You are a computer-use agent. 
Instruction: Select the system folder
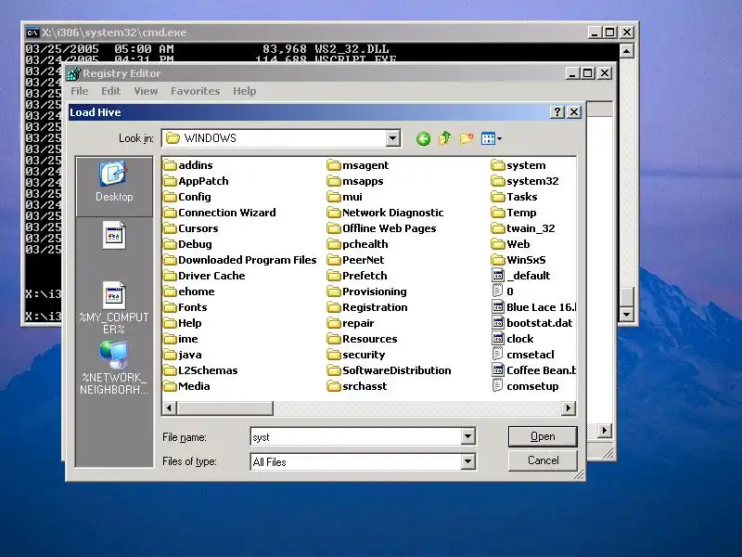(518, 165)
